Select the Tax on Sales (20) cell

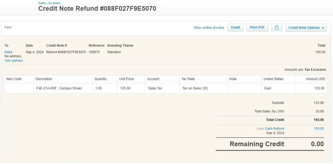[203, 88]
